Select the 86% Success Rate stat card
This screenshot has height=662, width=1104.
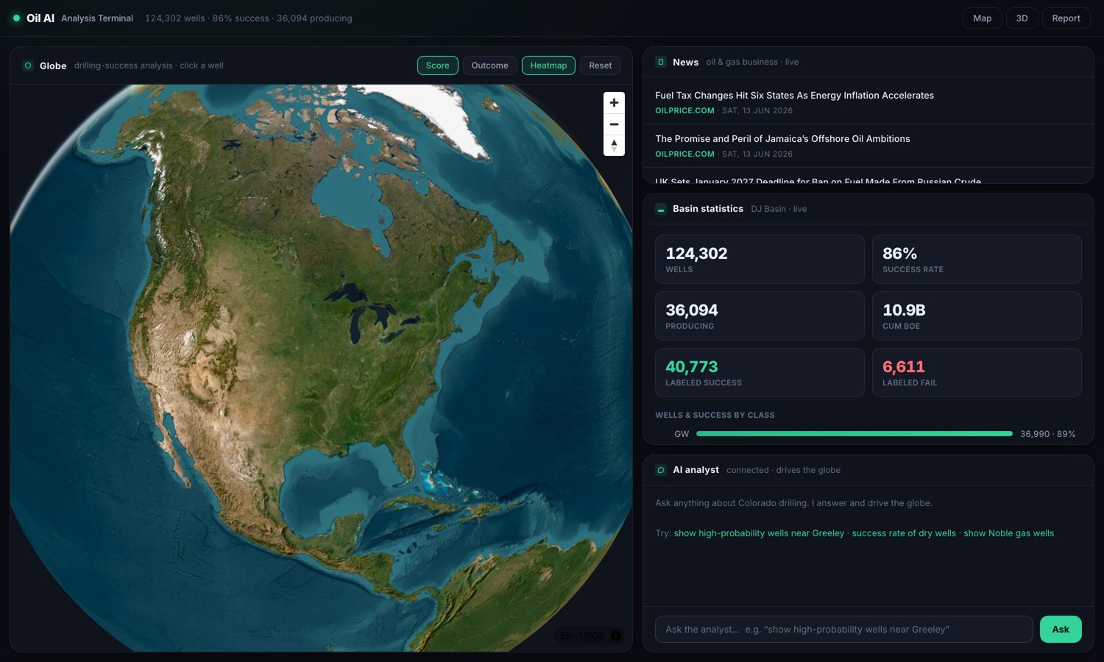[977, 260]
